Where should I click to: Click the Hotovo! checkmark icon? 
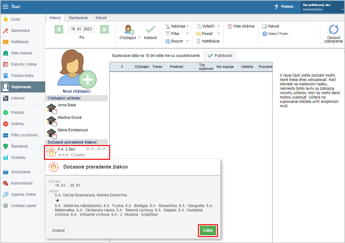(151, 30)
